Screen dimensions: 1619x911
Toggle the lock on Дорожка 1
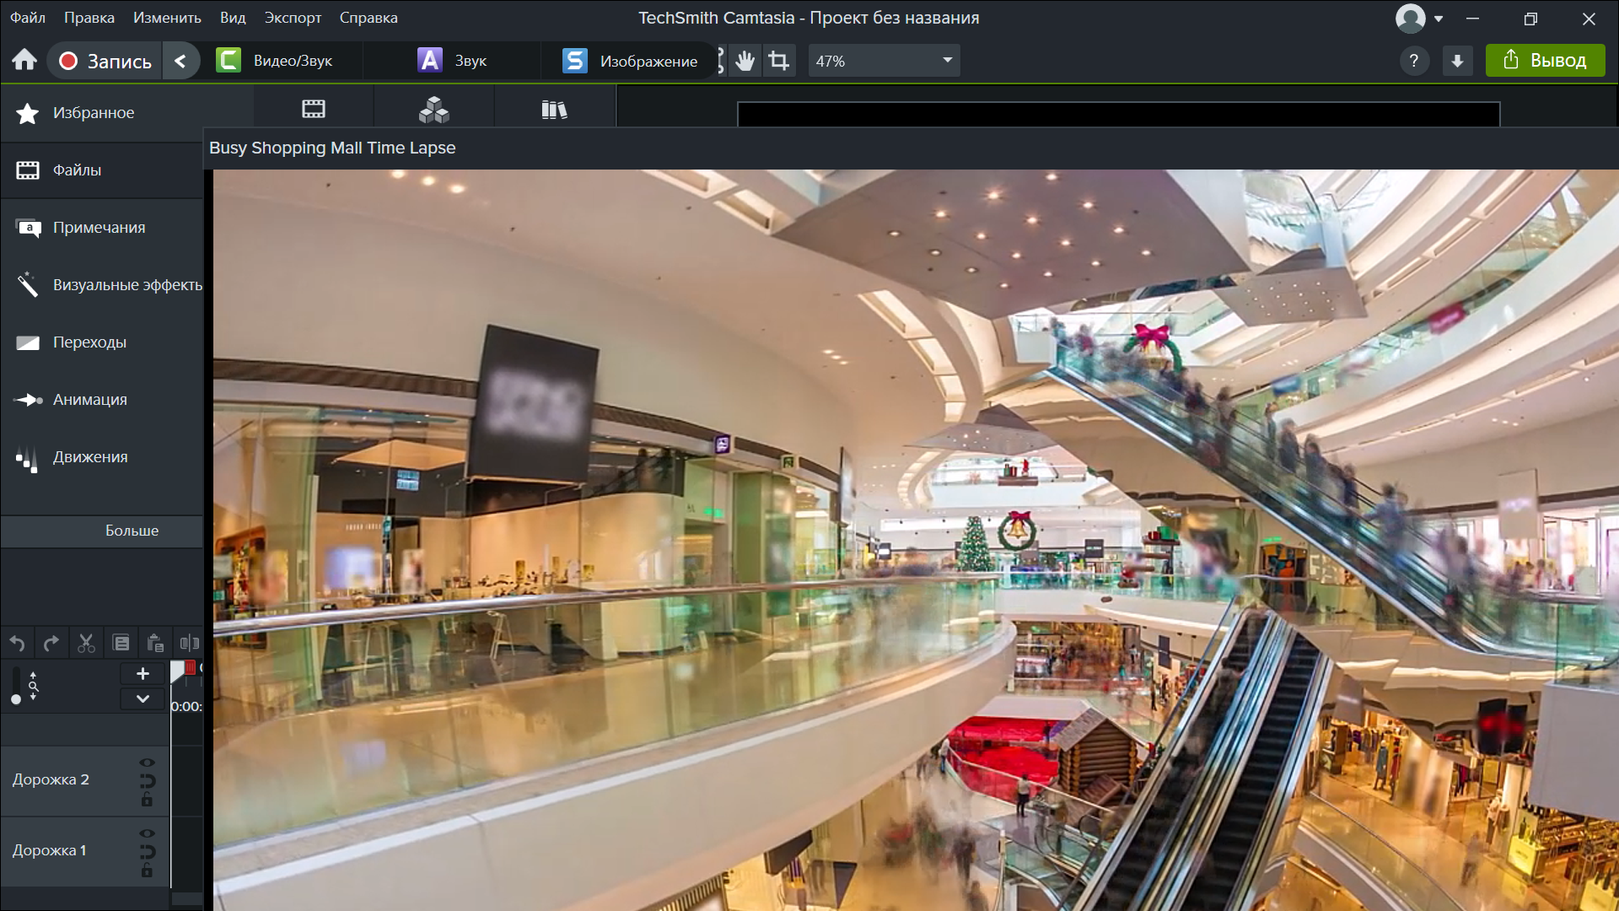pyautogui.click(x=147, y=870)
